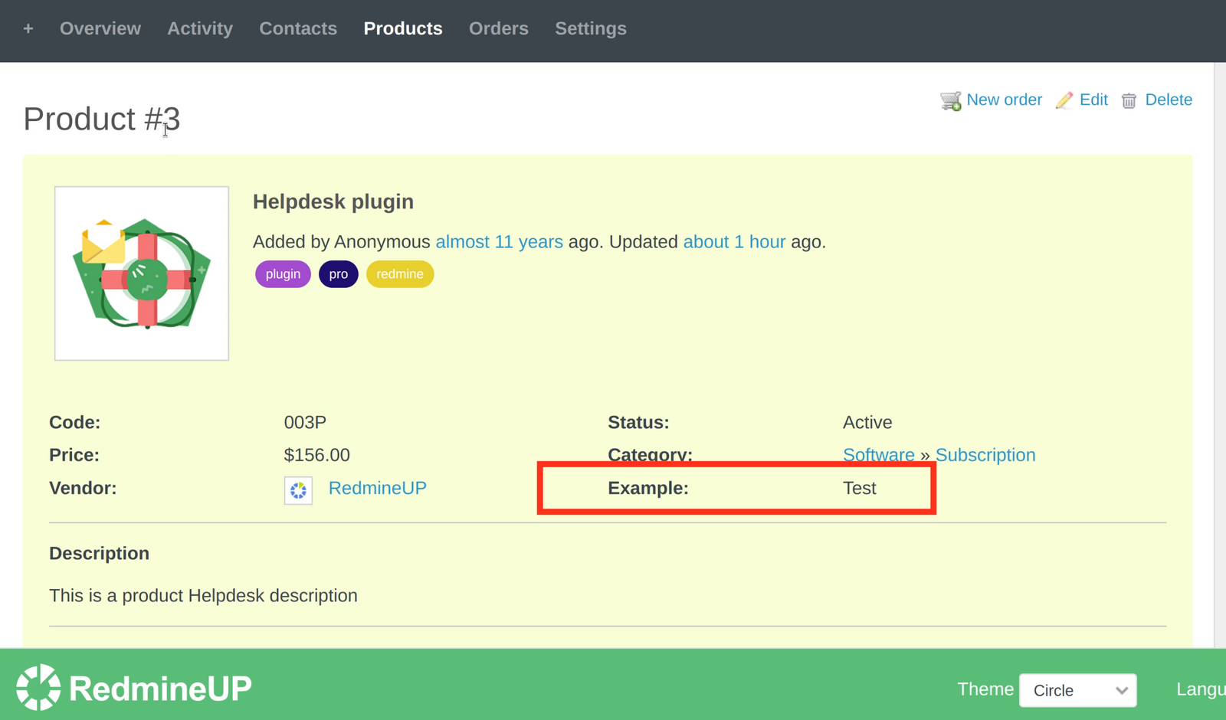Screen dimensions: 1226x720
Task: Click the Delete trash icon
Action: [1129, 100]
